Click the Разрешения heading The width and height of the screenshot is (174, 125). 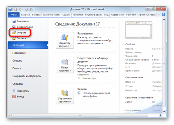[85, 34]
